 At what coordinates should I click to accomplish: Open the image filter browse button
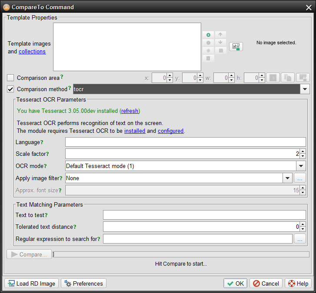300,178
